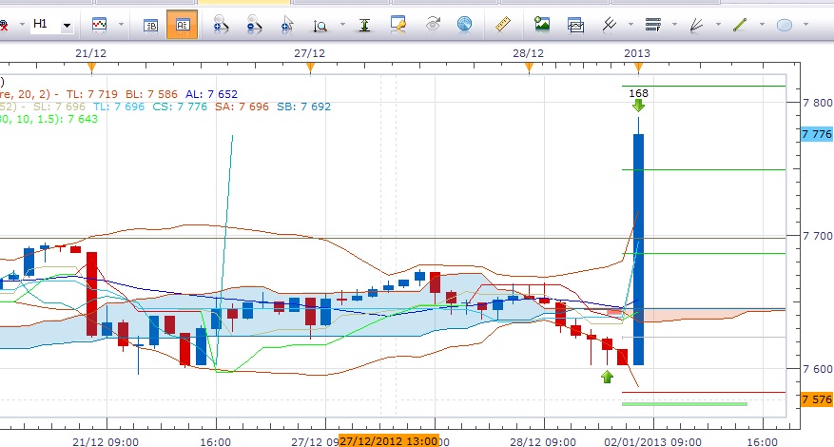Viewport: 834px width, 447px height.
Task: Toggle the highlighted chart legend display button
Action: click(x=182, y=25)
